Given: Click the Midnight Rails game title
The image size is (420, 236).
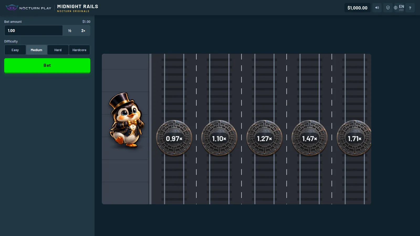Looking at the screenshot, I should coord(78,7).
